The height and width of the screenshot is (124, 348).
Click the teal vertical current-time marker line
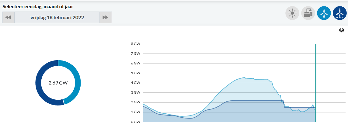click(316, 76)
